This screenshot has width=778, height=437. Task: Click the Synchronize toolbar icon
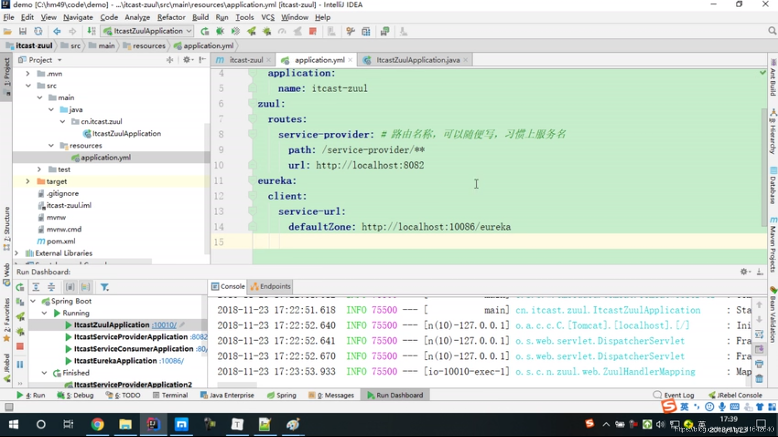(x=38, y=31)
